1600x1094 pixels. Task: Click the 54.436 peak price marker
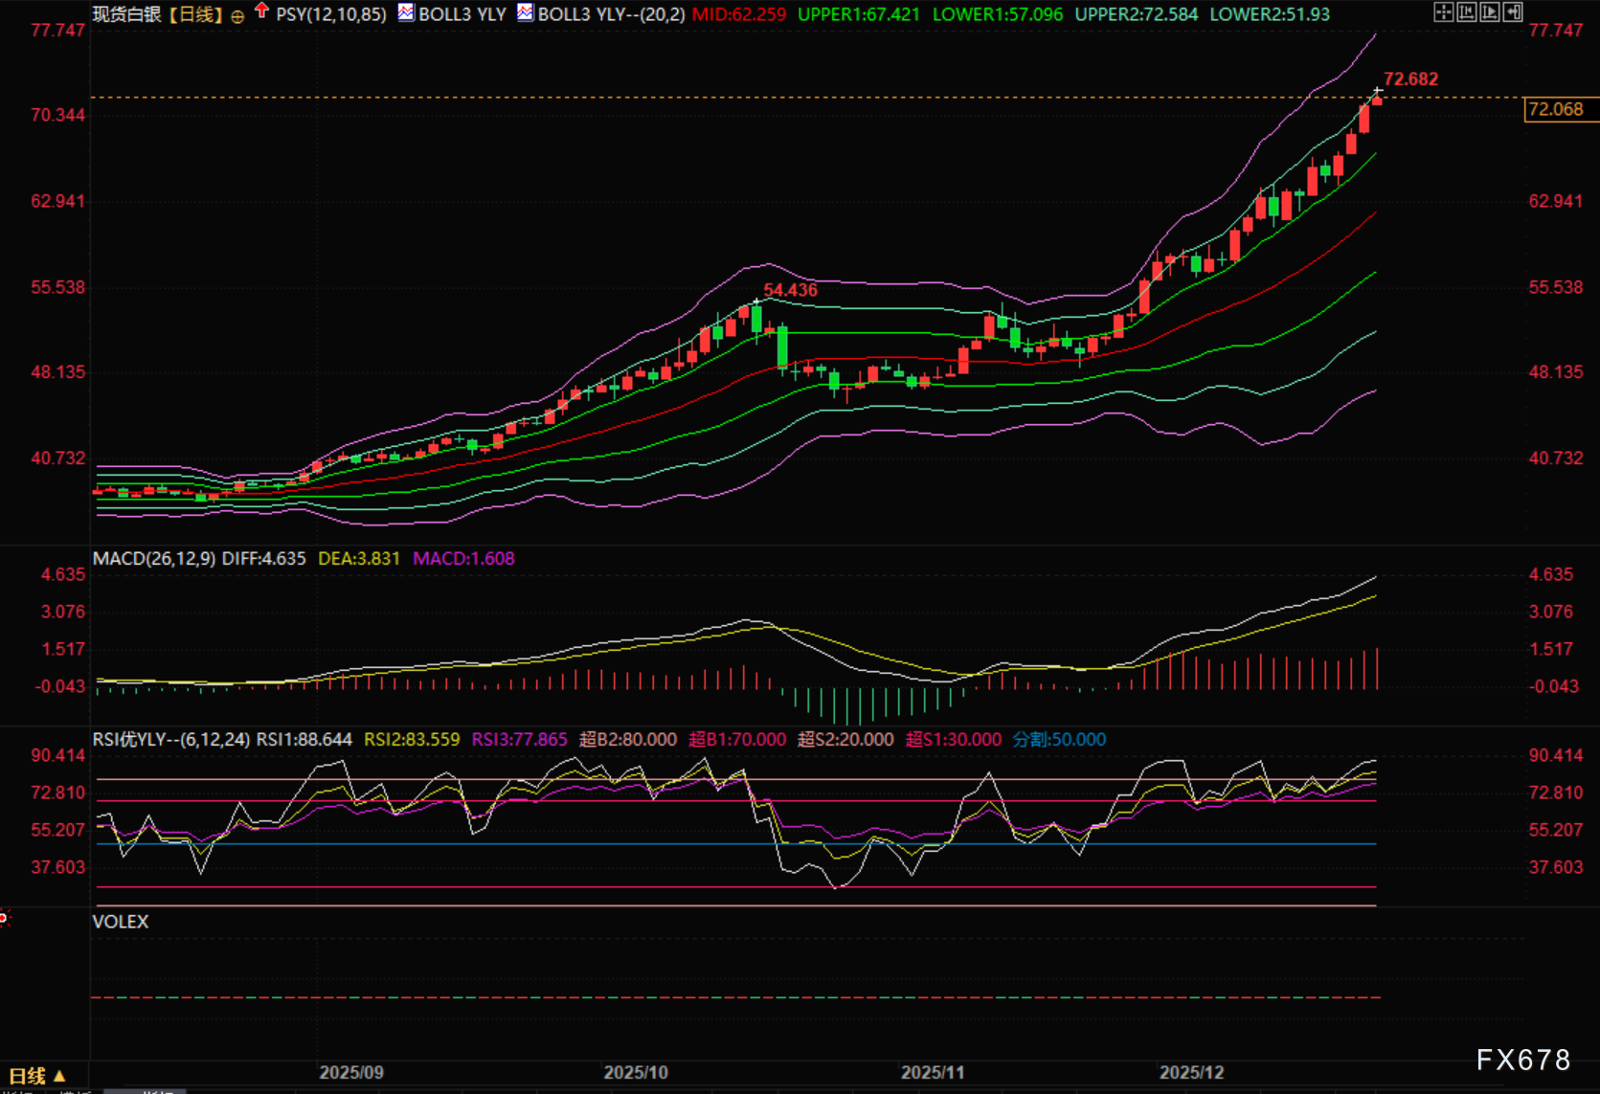click(790, 290)
